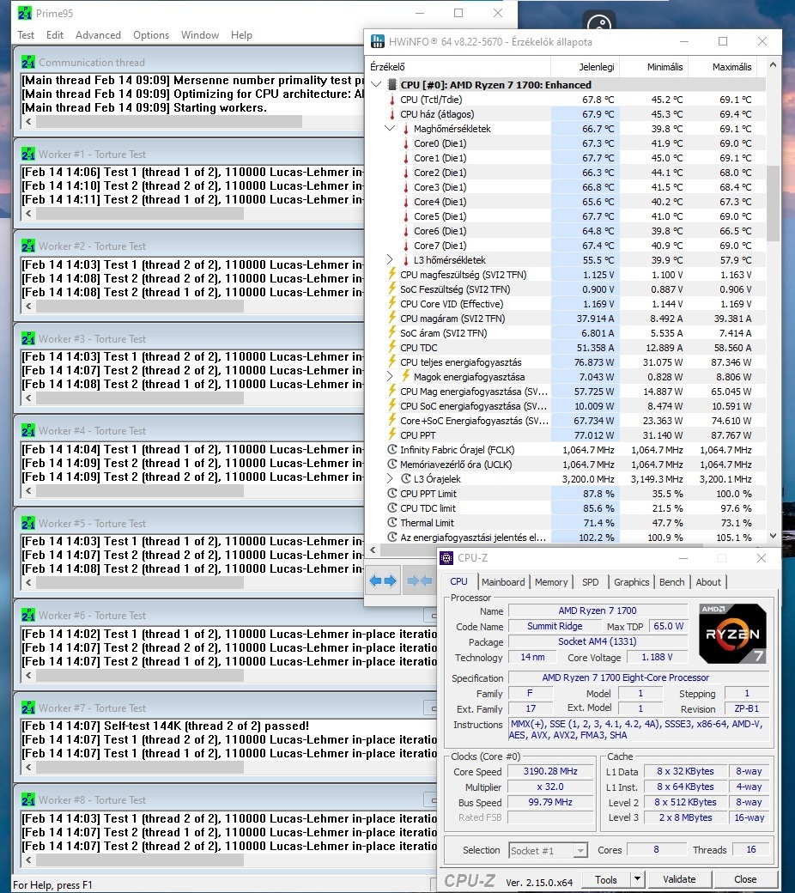Click the HWiNFO vertical scrollbar thumb
The height and width of the screenshot is (893, 795).
pos(773,204)
